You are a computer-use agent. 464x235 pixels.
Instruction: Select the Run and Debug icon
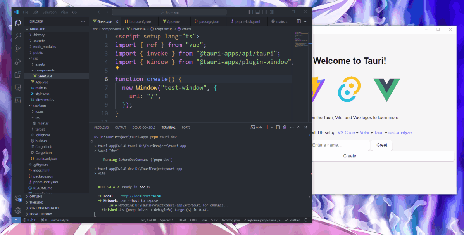[17, 61]
